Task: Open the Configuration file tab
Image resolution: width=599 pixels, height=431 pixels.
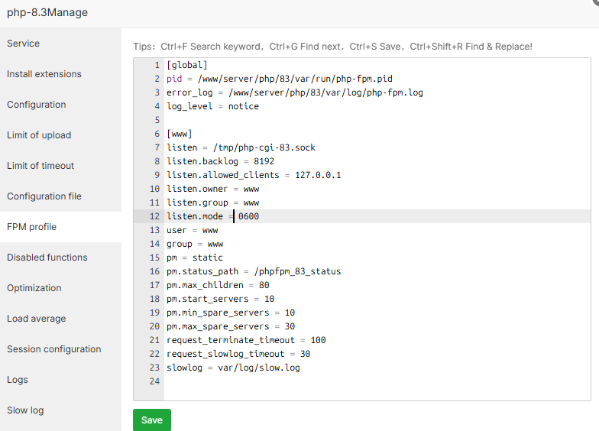Action: pyautogui.click(x=44, y=196)
